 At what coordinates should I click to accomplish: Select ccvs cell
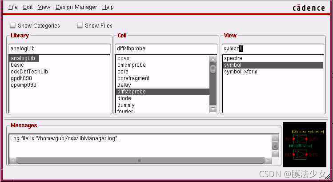click(x=163, y=58)
